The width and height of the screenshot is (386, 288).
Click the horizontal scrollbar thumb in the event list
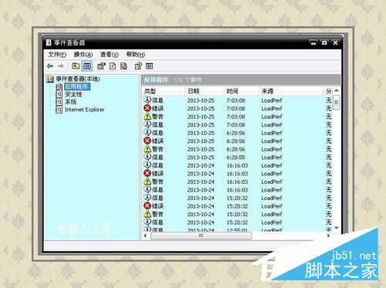point(201,235)
